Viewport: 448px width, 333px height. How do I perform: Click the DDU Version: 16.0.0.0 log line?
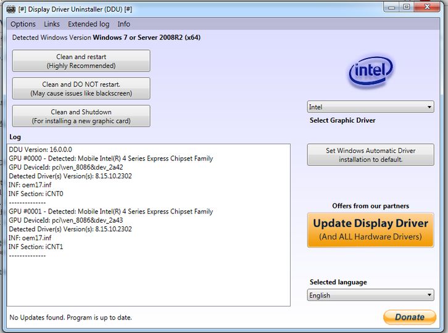(40, 150)
